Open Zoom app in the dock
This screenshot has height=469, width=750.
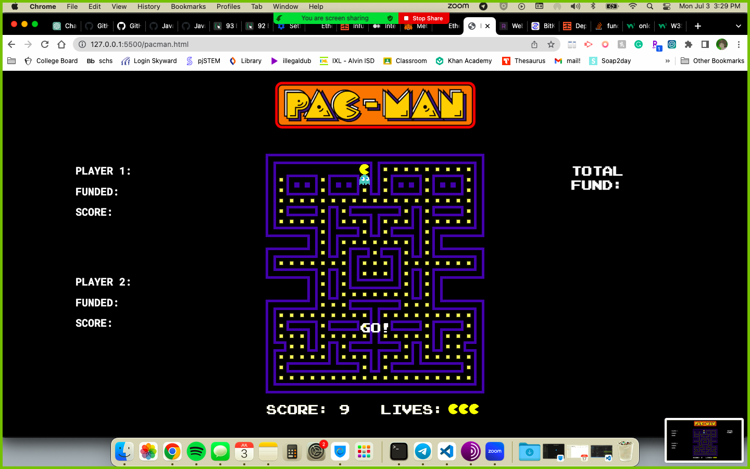[x=495, y=451]
